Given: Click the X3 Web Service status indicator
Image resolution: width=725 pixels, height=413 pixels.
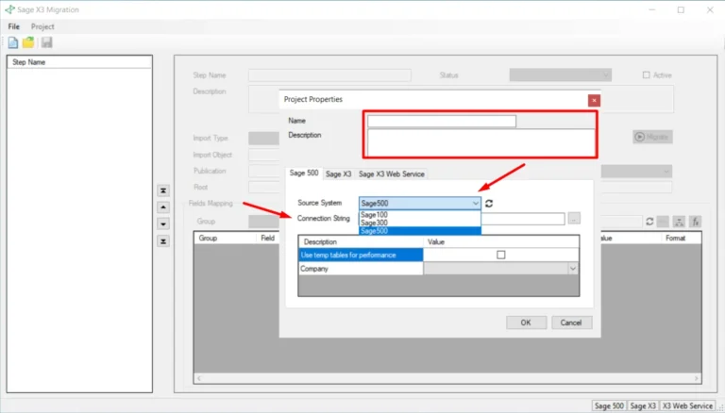Looking at the screenshot, I should coord(687,405).
